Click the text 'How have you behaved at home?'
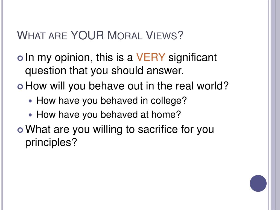The width and height of the screenshot is (280, 210). pyautogui.click(x=109, y=115)
